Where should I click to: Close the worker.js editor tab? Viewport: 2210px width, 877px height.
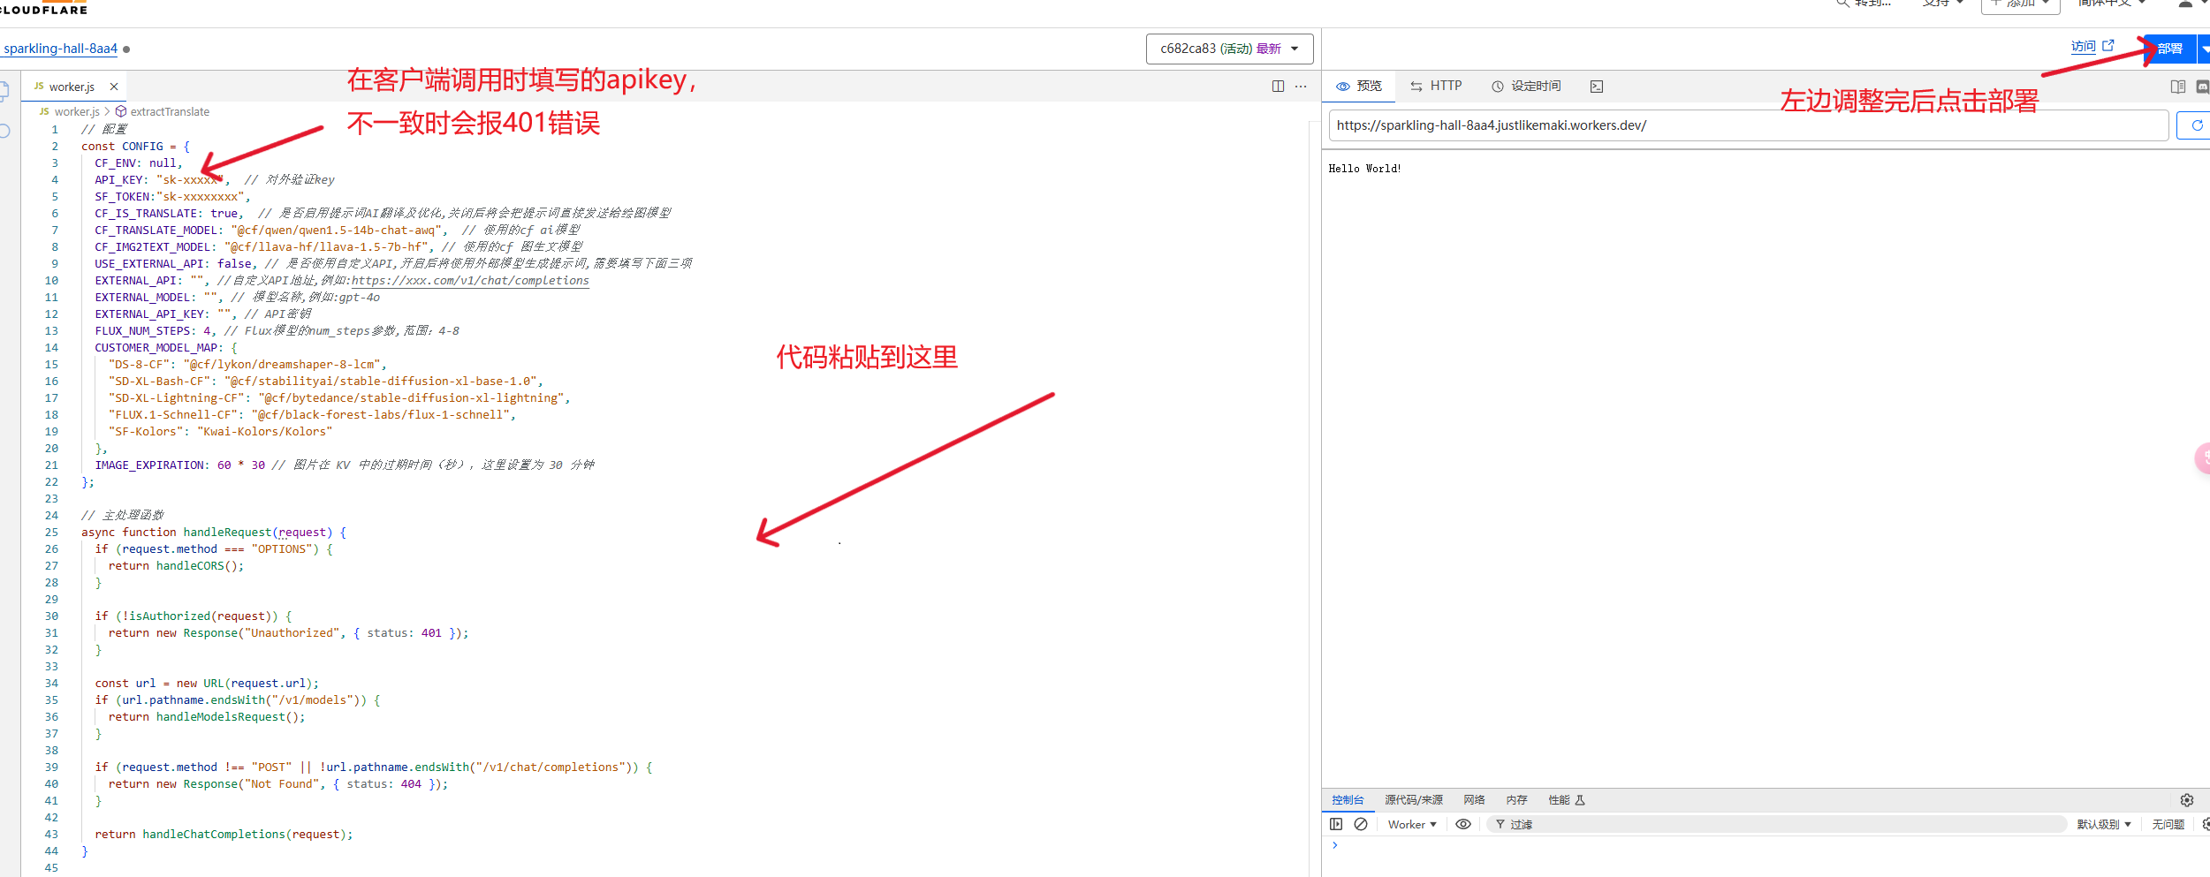coord(114,87)
